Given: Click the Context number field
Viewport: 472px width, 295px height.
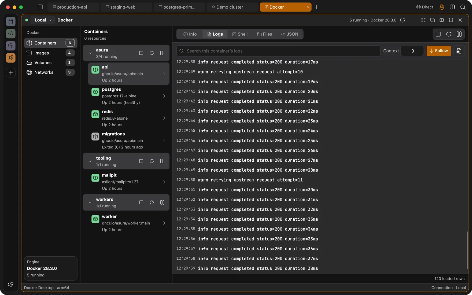Looking at the screenshot, I should point(412,51).
